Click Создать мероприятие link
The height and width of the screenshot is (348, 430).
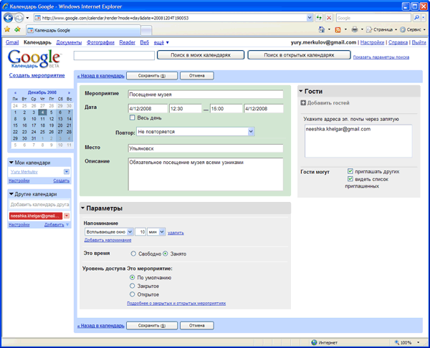(x=37, y=75)
